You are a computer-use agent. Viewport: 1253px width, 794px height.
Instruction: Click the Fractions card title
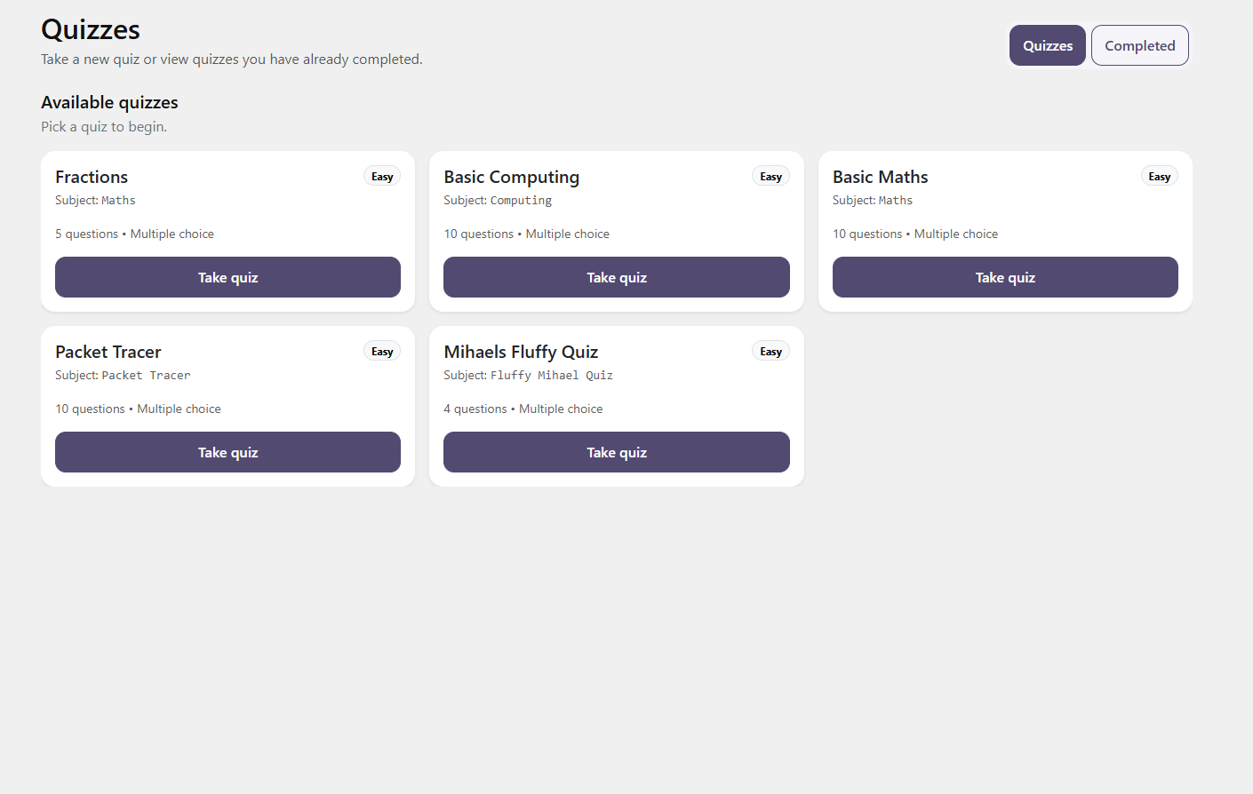click(92, 177)
